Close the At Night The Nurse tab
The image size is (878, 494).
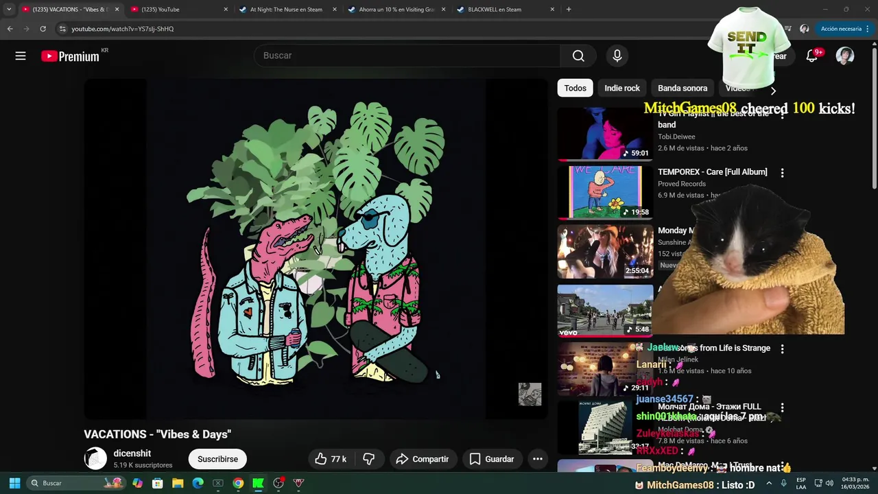click(335, 10)
